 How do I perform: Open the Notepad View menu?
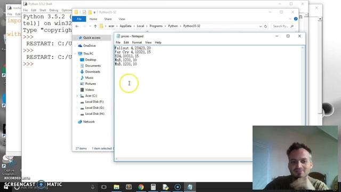[148, 43]
